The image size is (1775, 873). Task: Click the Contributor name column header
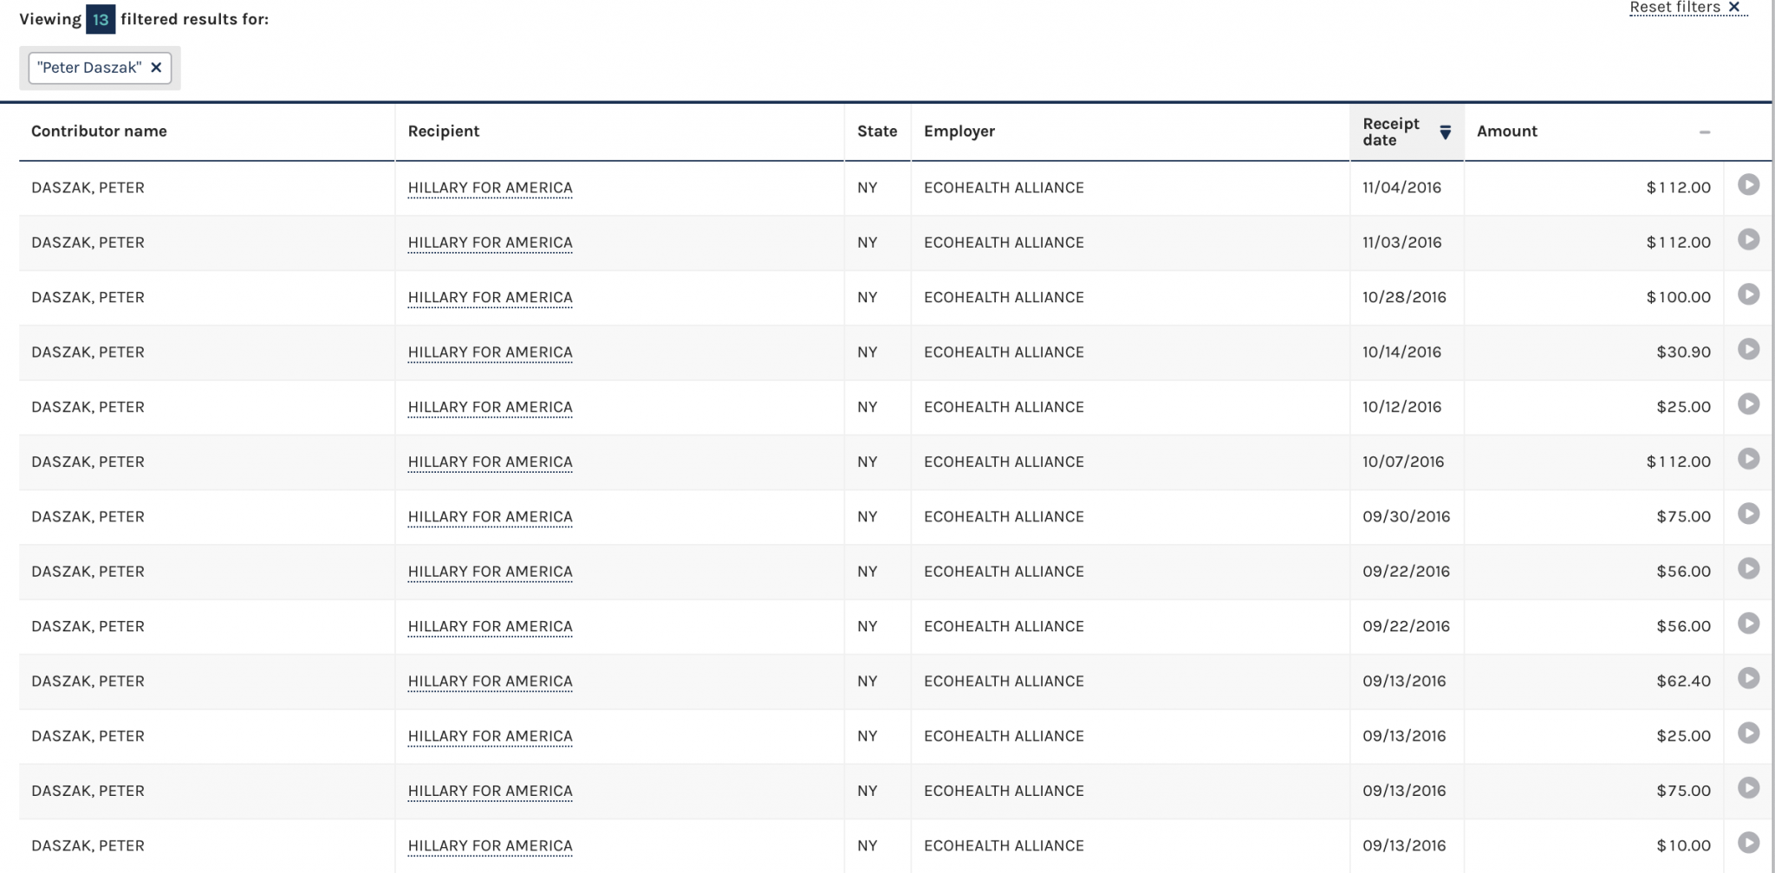click(x=99, y=132)
